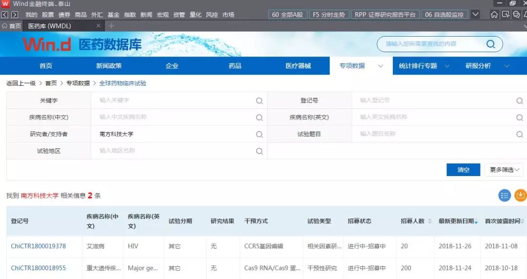Open a new tab with the plus icon
The width and height of the screenshot is (527, 279).
click(x=111, y=26)
